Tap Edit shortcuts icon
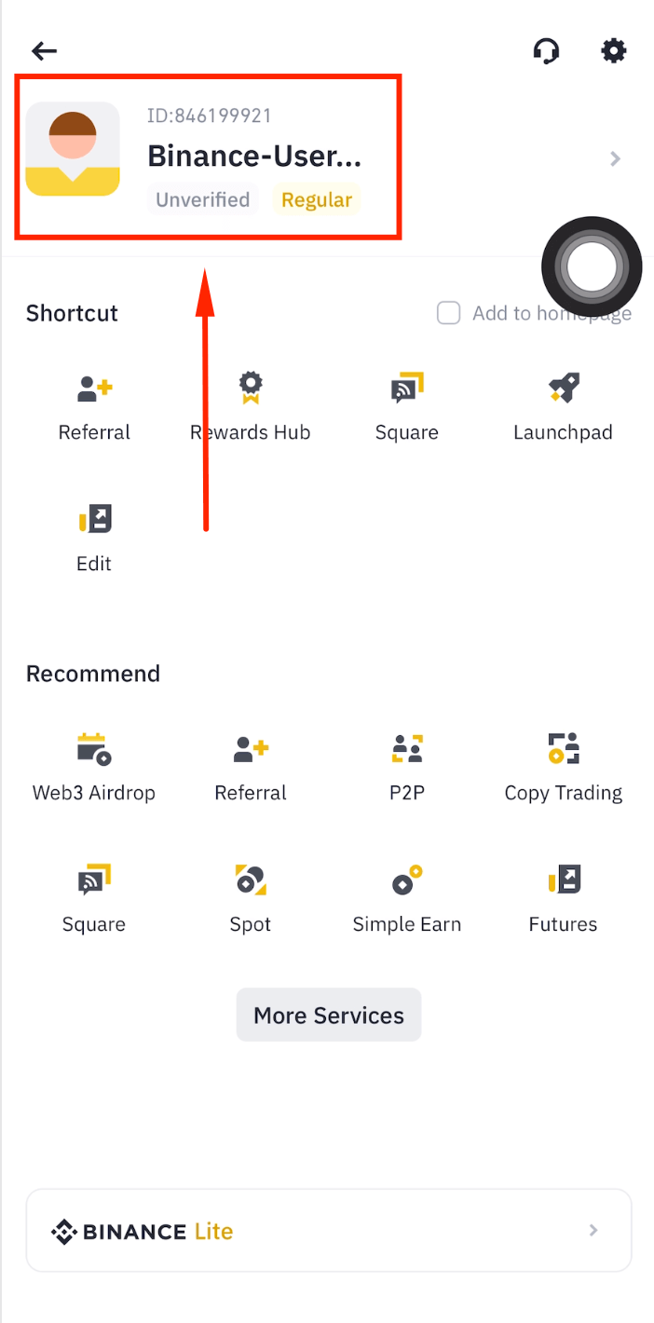Screen dimensions: 654x1323 pyautogui.click(x=94, y=519)
